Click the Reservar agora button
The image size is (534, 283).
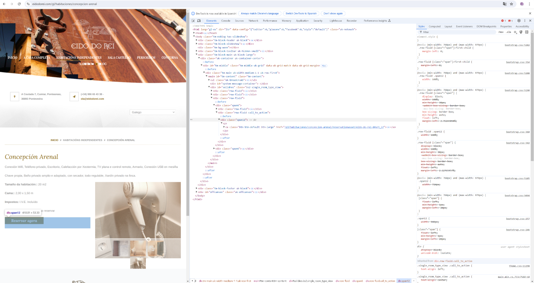(24, 221)
